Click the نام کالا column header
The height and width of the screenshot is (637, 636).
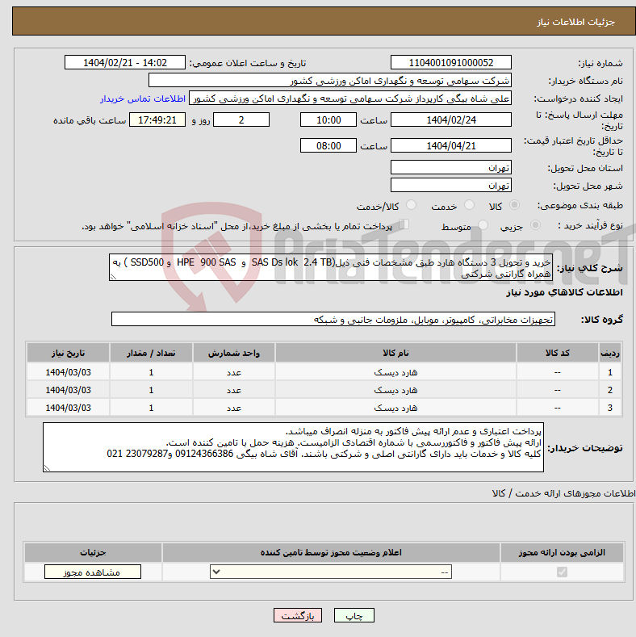point(395,353)
